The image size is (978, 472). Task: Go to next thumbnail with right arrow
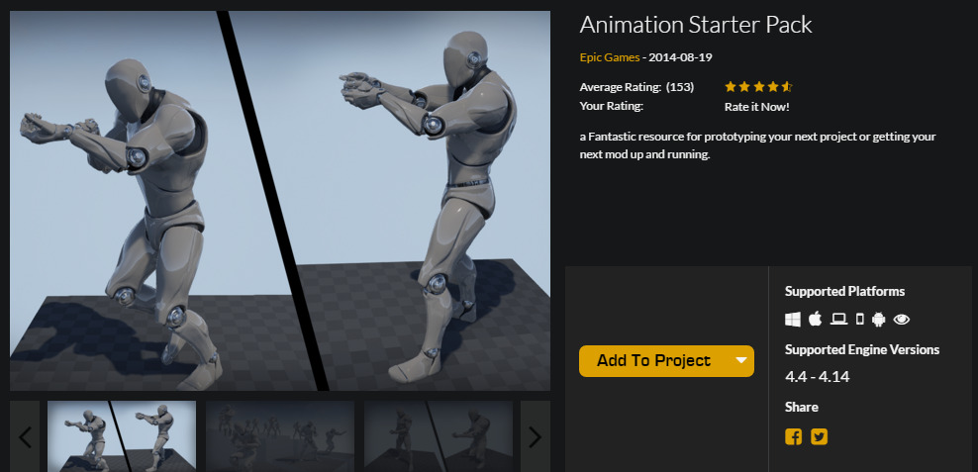[536, 436]
